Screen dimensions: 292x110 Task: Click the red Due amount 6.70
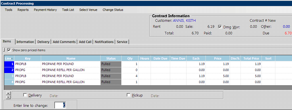pyautogui.click(x=288, y=33)
